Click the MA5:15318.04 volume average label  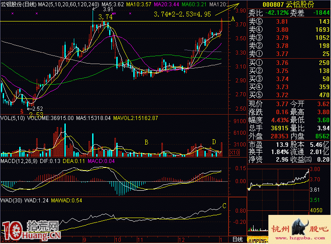pos(93,118)
